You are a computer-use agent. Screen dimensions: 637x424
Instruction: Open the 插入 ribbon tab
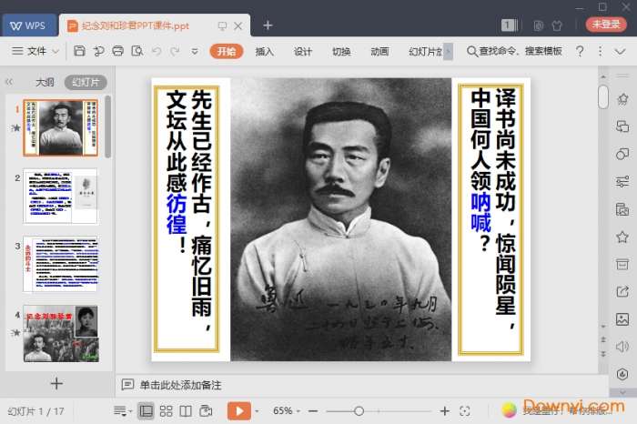pos(265,52)
